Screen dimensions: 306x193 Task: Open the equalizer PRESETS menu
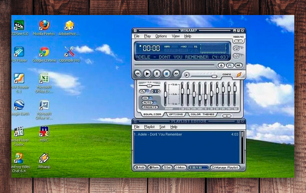150,107
